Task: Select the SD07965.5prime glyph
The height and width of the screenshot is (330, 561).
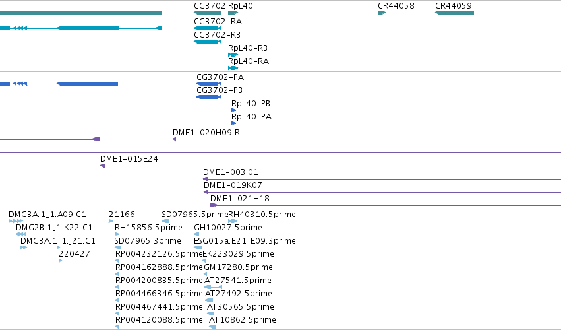Action: [165, 221]
